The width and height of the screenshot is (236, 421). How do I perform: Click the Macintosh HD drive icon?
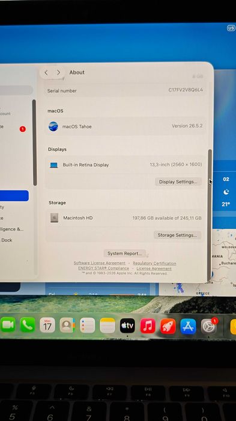click(x=54, y=218)
